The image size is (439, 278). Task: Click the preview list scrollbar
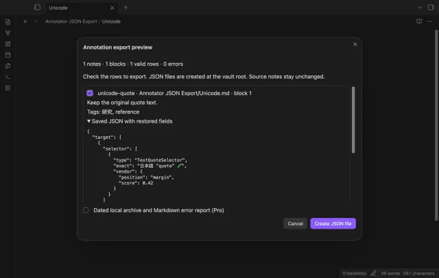pyautogui.click(x=353, y=120)
